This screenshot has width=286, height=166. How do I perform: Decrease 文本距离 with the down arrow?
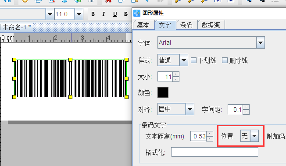(210, 139)
